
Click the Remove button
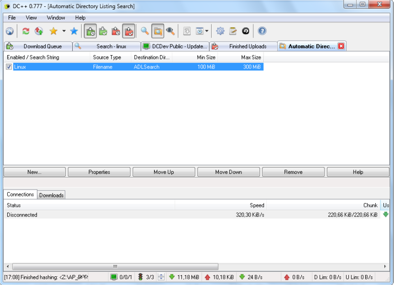tap(293, 172)
